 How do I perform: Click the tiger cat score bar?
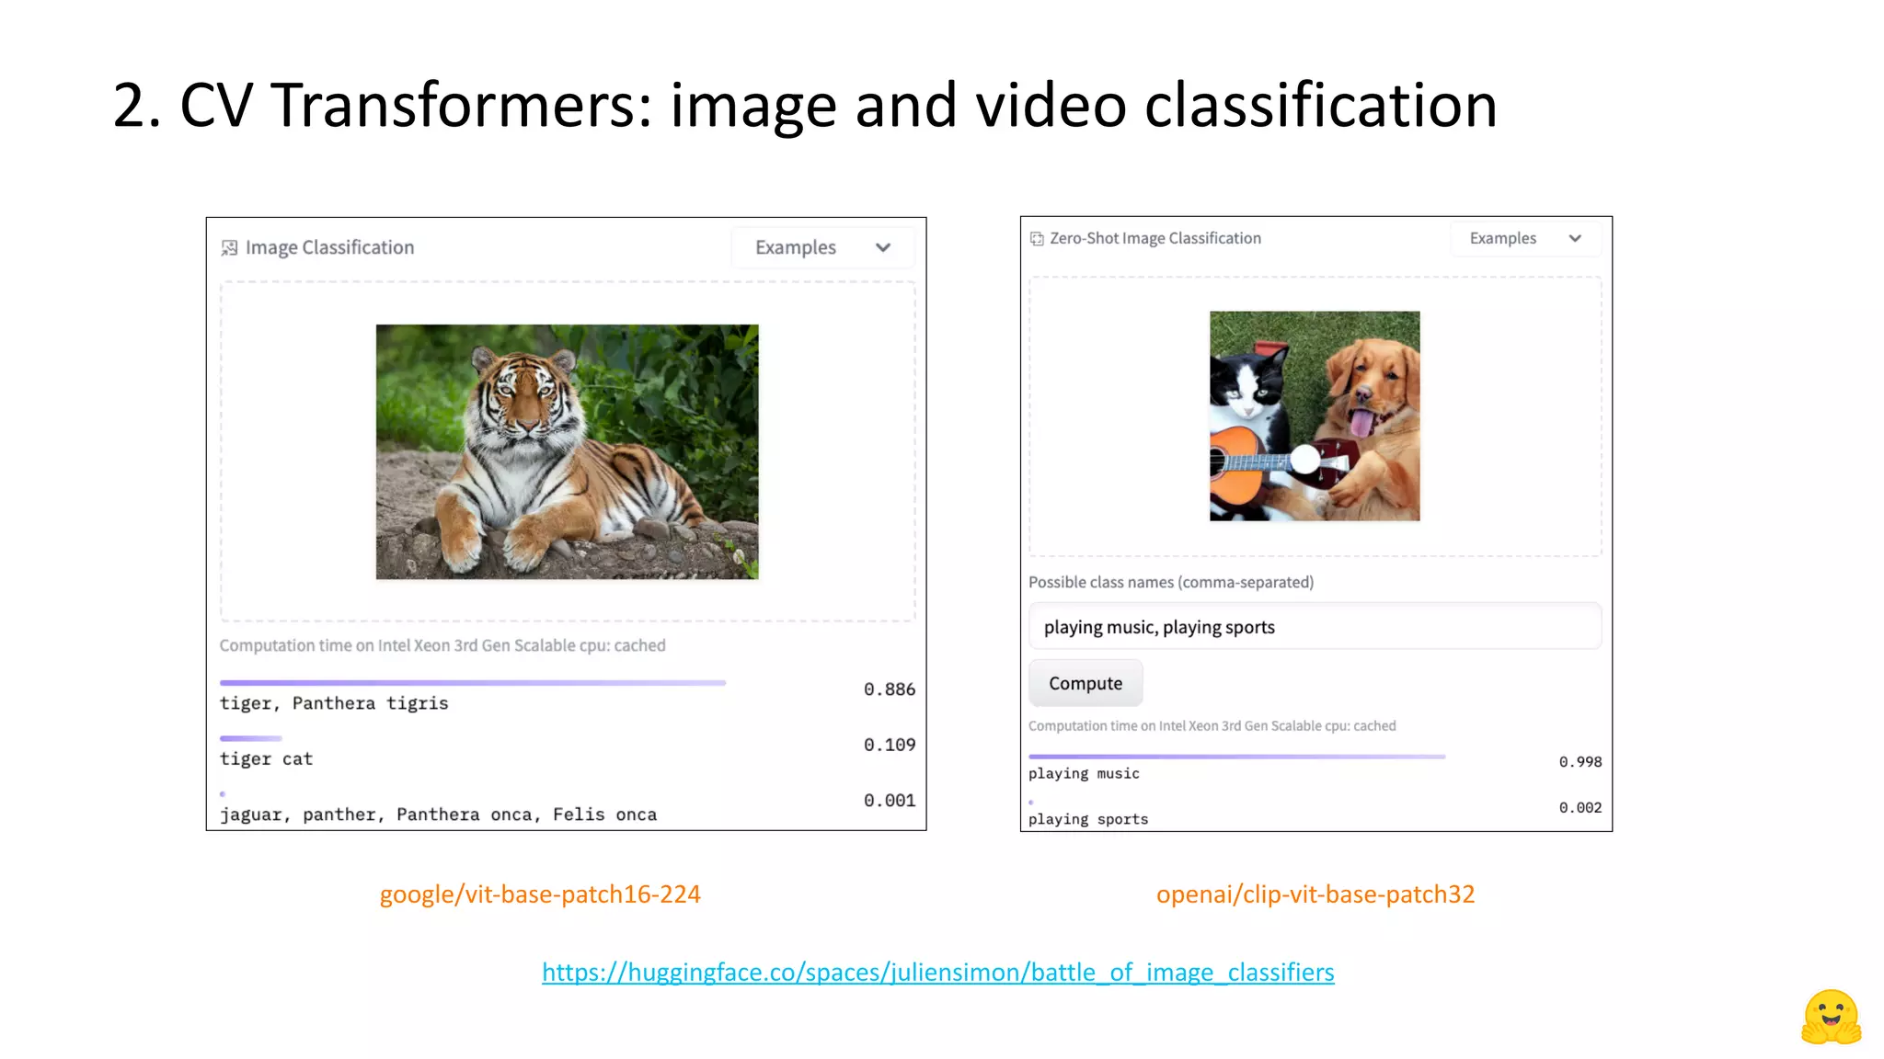tap(251, 738)
